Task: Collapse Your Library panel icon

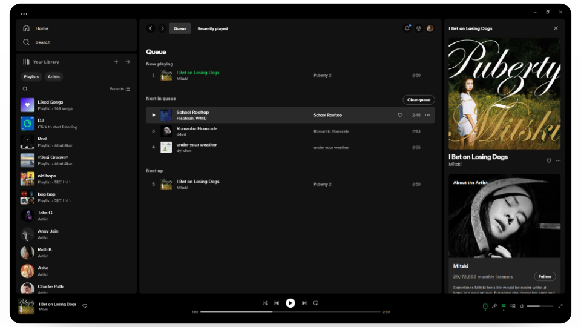Action: [x=26, y=62]
